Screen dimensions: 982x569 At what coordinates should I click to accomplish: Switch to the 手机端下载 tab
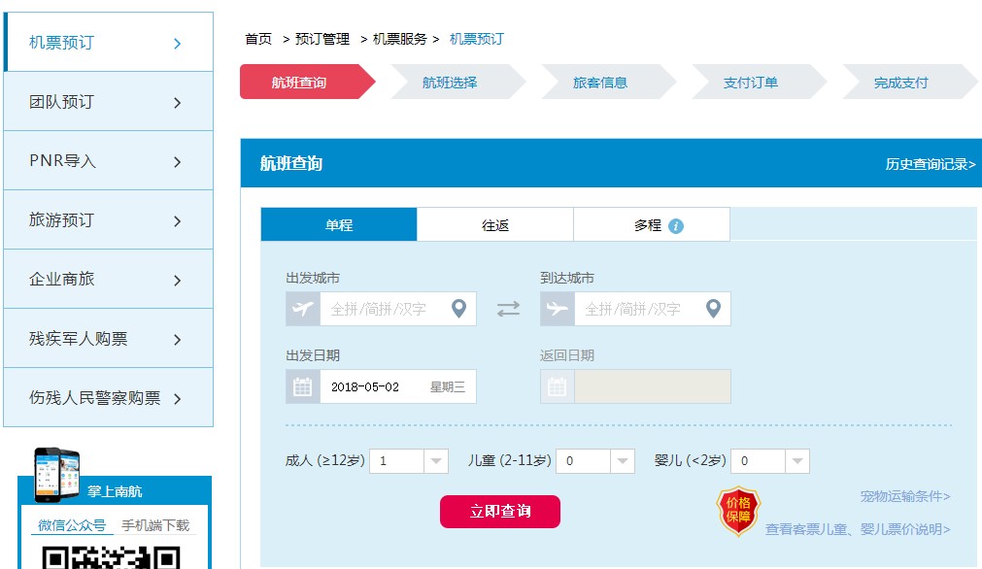point(155,525)
